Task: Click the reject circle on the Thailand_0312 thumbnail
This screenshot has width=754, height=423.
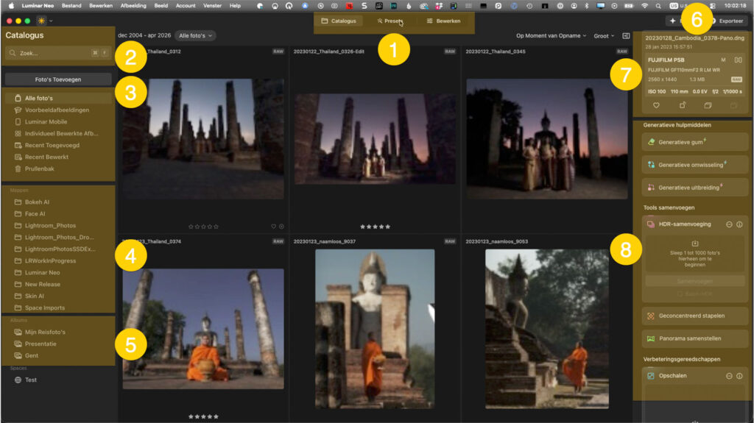Action: pyautogui.click(x=281, y=227)
